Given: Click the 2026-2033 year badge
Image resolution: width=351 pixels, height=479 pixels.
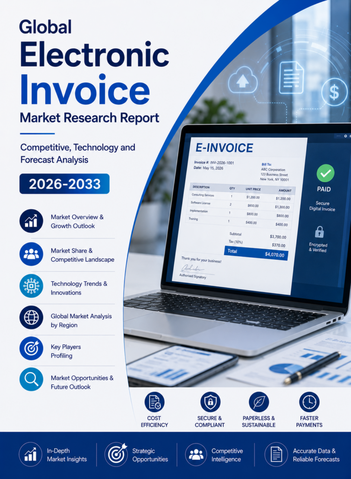Looking at the screenshot, I should pos(64,184).
